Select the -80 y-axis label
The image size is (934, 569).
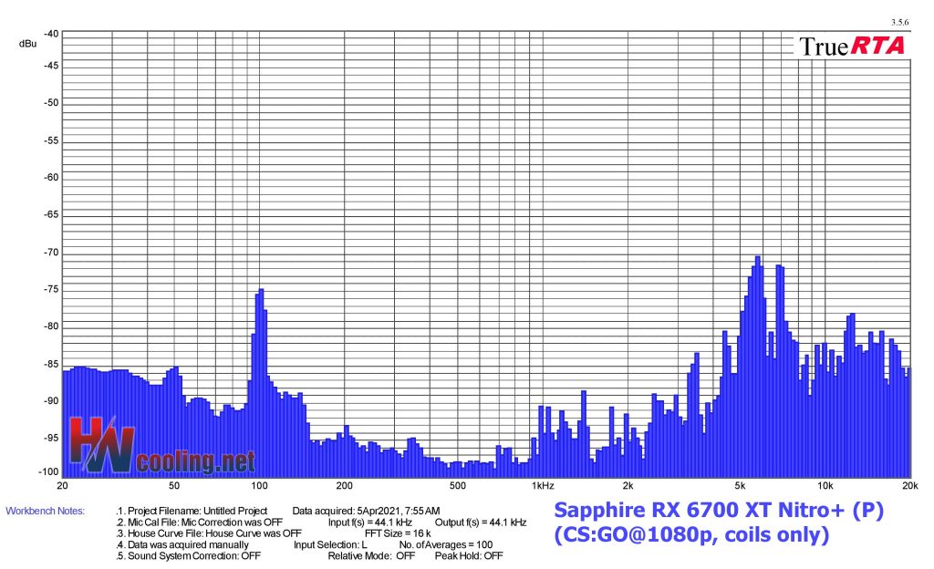[x=51, y=326]
